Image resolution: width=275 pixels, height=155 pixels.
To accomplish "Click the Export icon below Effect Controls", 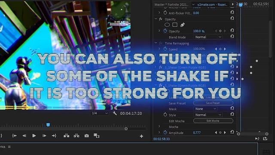I will tap(265, 139).
